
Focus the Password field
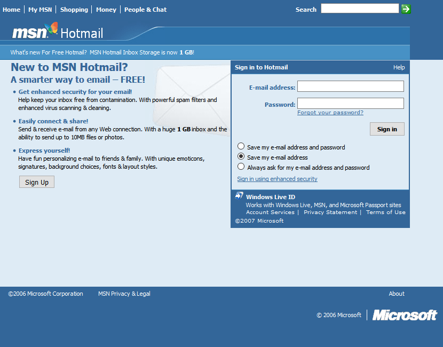(x=351, y=103)
